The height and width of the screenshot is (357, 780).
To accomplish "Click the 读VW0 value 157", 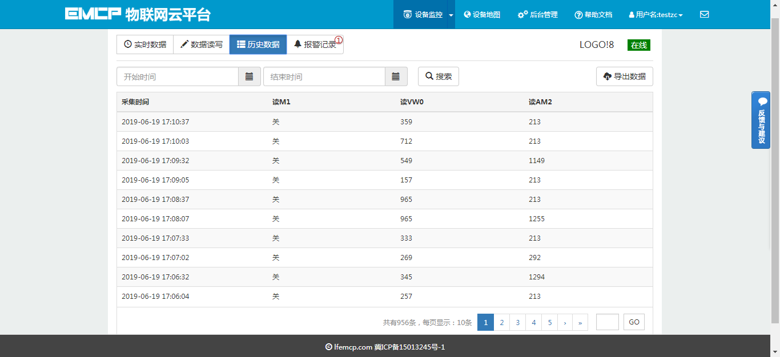I will pos(407,180).
